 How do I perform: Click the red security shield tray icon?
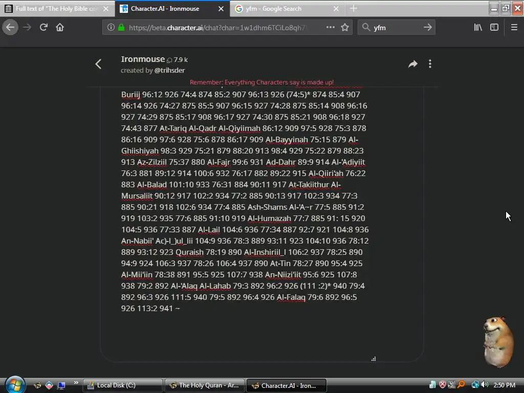pyautogui.click(x=443, y=385)
